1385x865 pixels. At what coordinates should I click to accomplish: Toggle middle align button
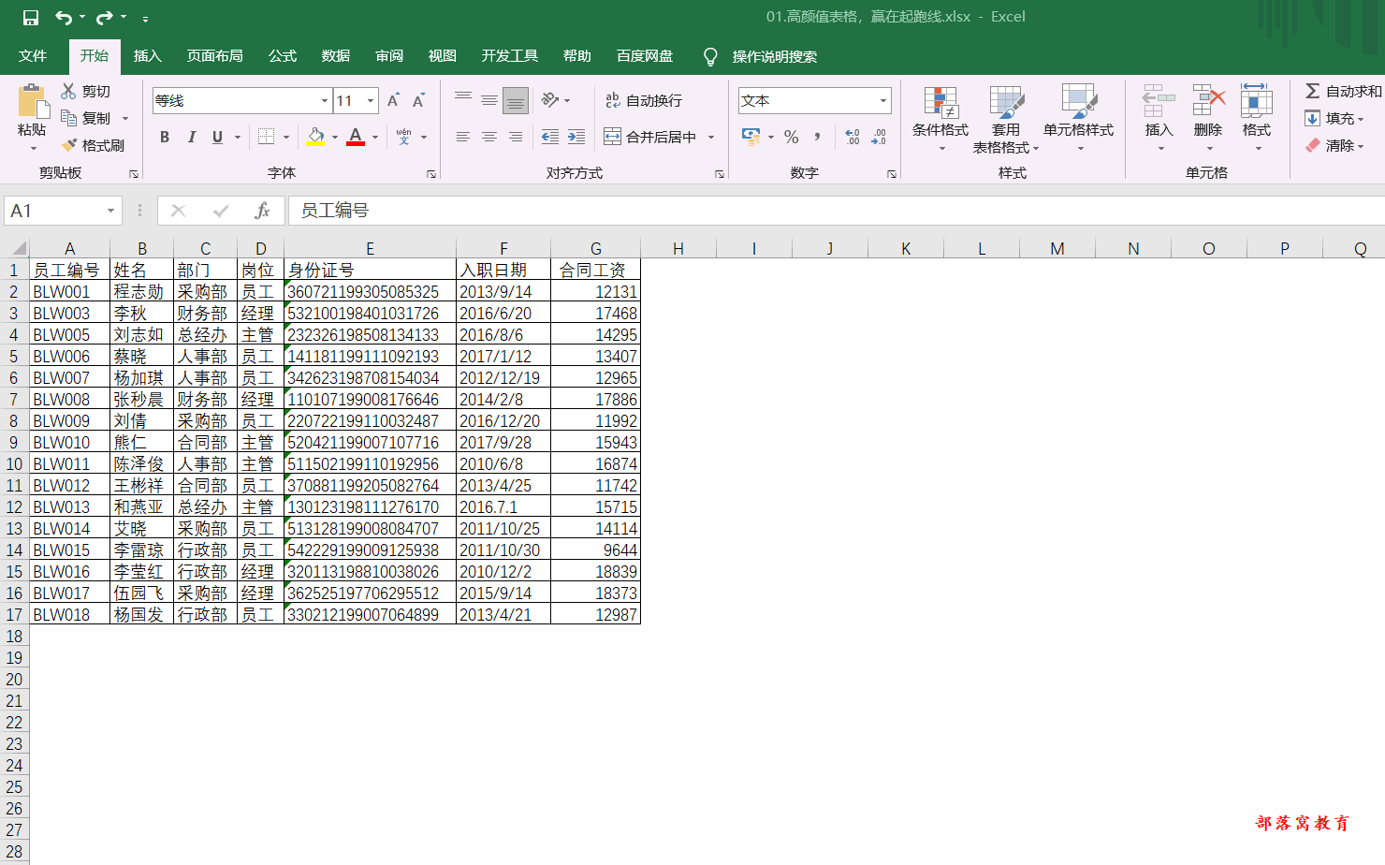tap(489, 100)
